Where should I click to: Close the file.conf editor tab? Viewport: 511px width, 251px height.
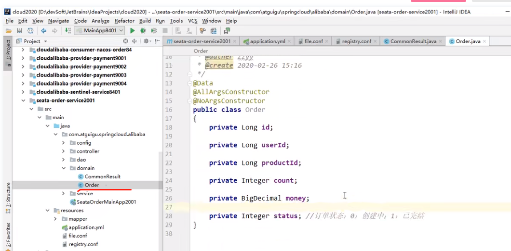tap(327, 41)
